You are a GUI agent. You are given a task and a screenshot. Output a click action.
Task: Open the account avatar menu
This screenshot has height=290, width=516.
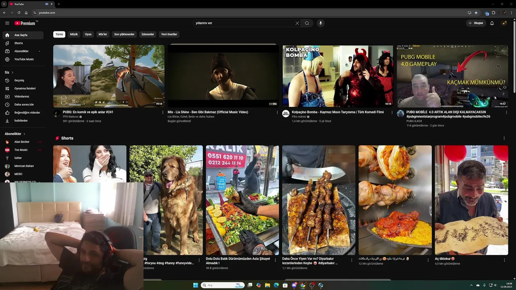pos(504,23)
